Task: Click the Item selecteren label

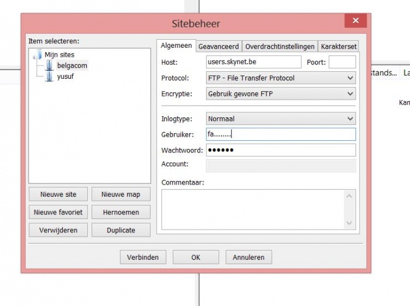Action: (x=54, y=41)
